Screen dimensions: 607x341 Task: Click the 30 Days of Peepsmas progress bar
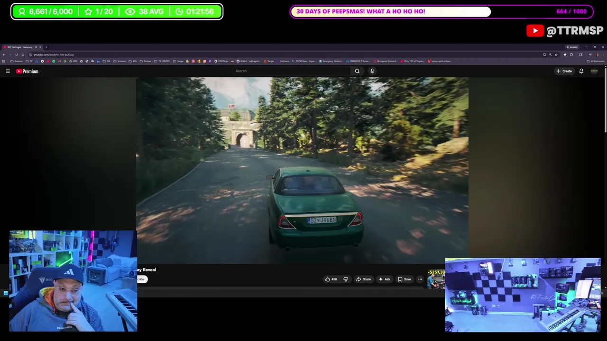point(441,11)
